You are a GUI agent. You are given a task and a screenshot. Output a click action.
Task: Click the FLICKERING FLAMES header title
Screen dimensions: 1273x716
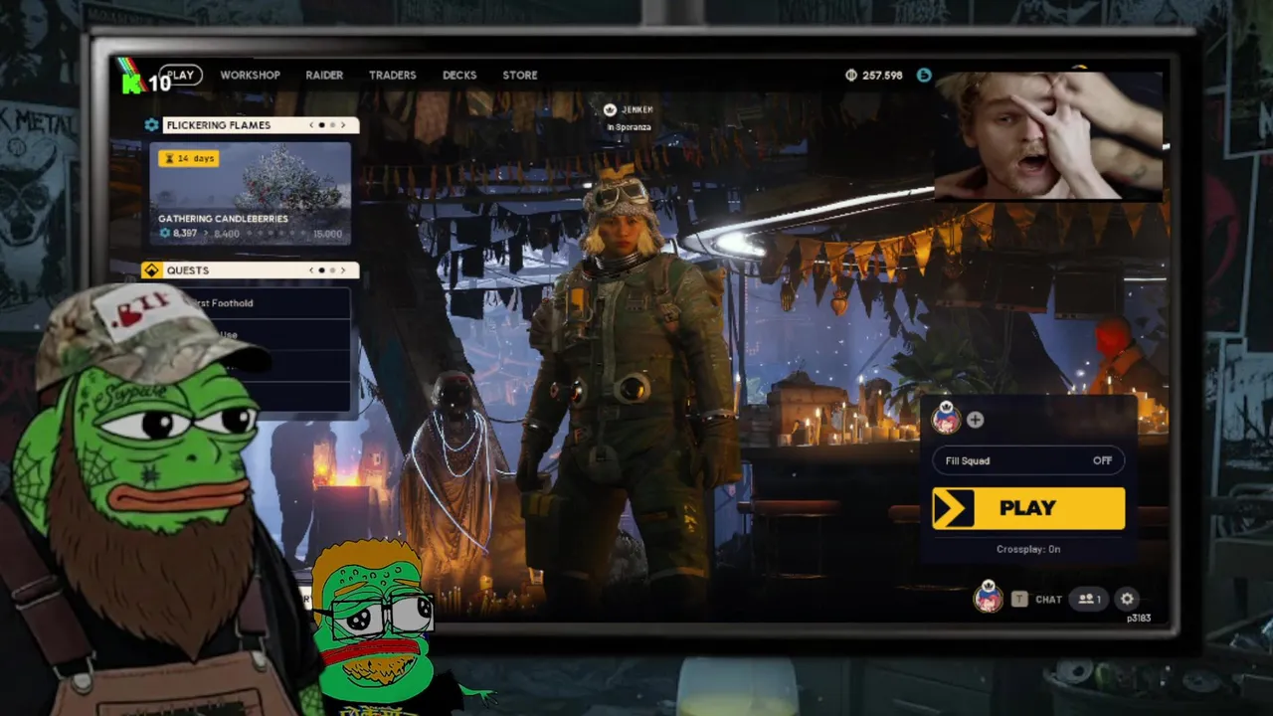(x=218, y=125)
